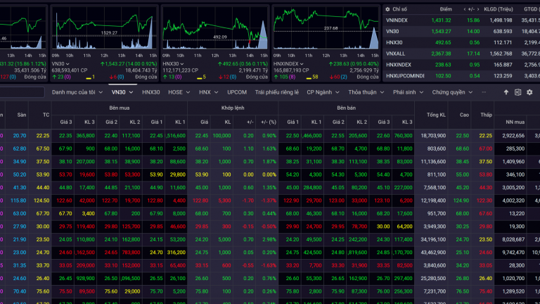The height and width of the screenshot is (304, 540).
Task: Select VNINDEX row in index table
Action: tap(461, 20)
